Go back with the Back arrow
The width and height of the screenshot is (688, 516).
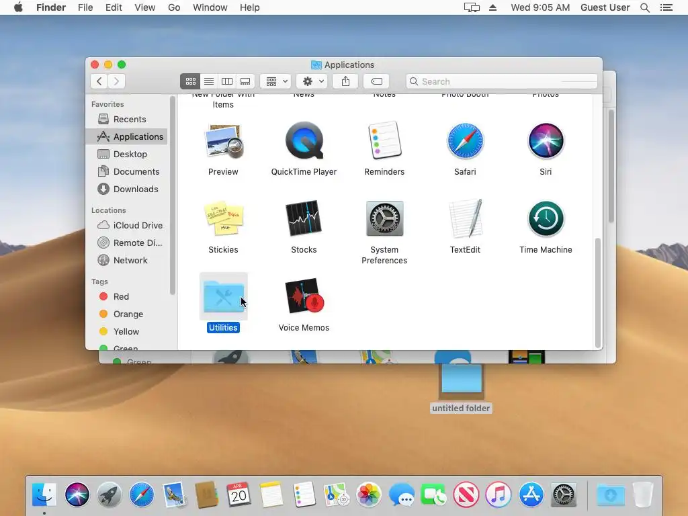point(99,81)
